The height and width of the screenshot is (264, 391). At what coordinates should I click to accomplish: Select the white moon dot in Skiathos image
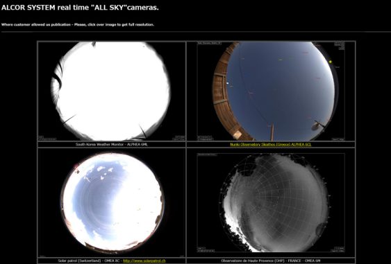click(228, 84)
